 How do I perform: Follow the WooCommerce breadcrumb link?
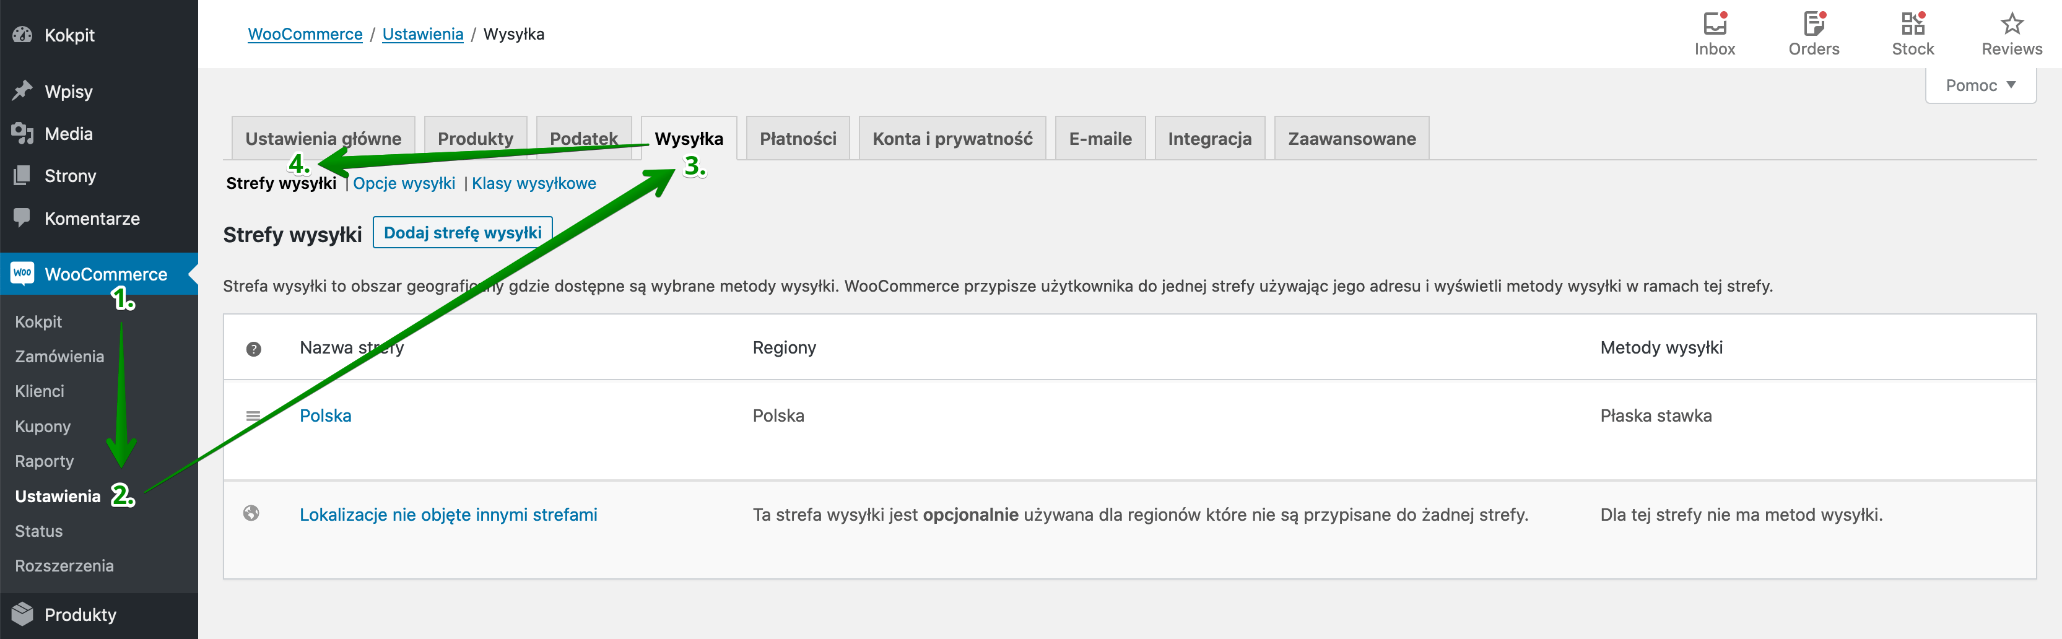tap(305, 33)
